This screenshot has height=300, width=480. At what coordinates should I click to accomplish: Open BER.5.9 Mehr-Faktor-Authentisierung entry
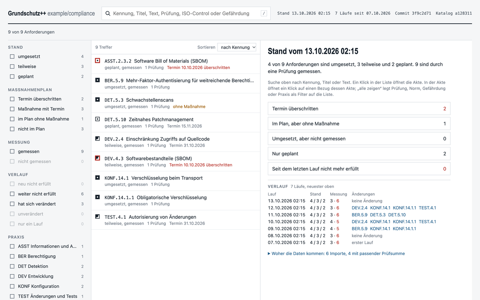point(176,84)
